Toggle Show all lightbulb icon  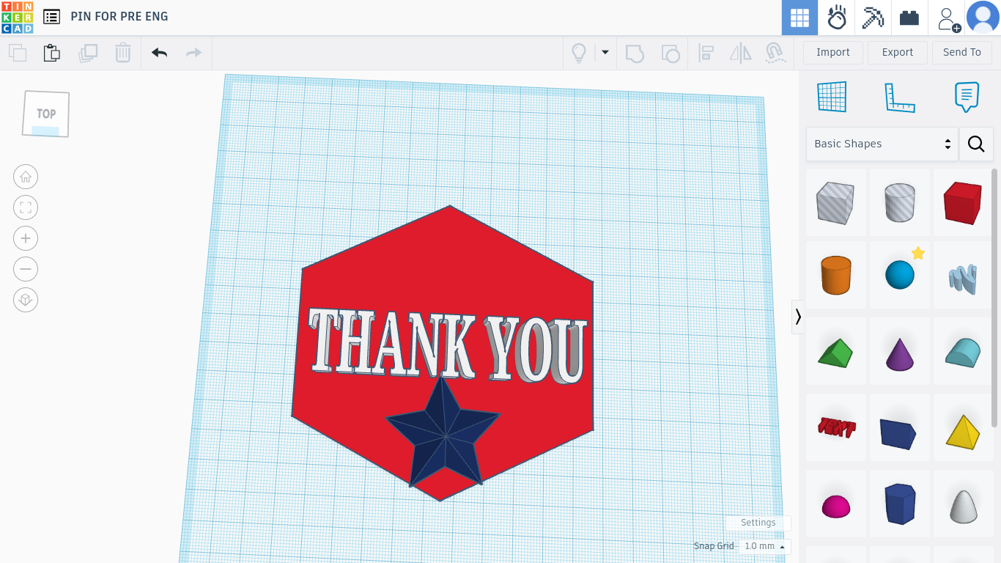click(579, 53)
